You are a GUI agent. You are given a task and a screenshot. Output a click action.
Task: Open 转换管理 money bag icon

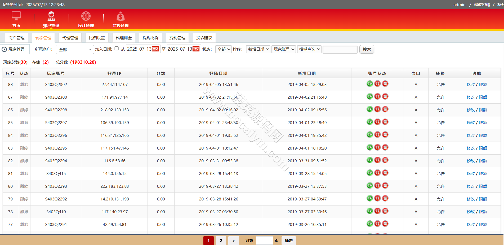(121, 16)
